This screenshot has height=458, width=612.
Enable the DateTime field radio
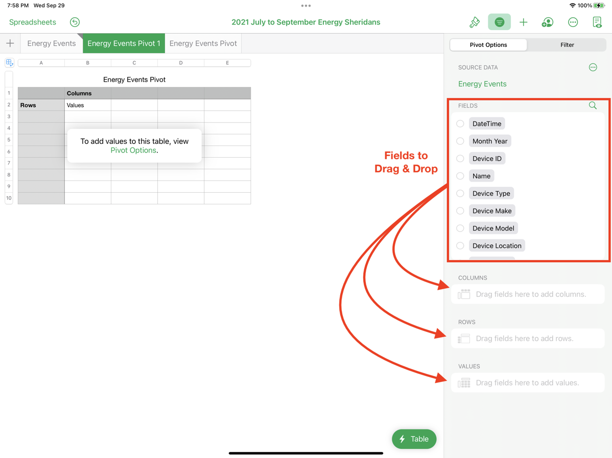tap(460, 124)
